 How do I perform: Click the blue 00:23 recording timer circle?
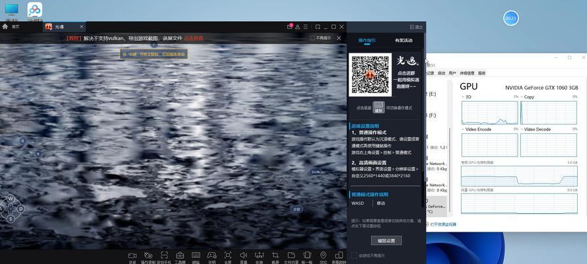pyautogui.click(x=510, y=18)
